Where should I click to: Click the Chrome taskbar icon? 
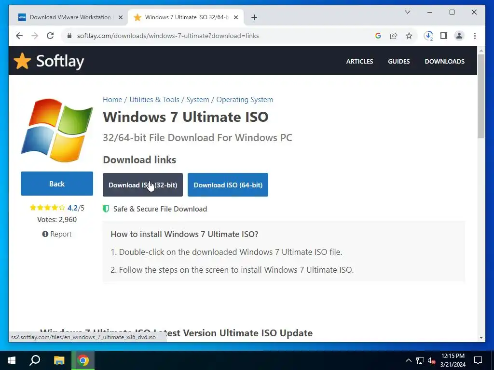[83, 360]
